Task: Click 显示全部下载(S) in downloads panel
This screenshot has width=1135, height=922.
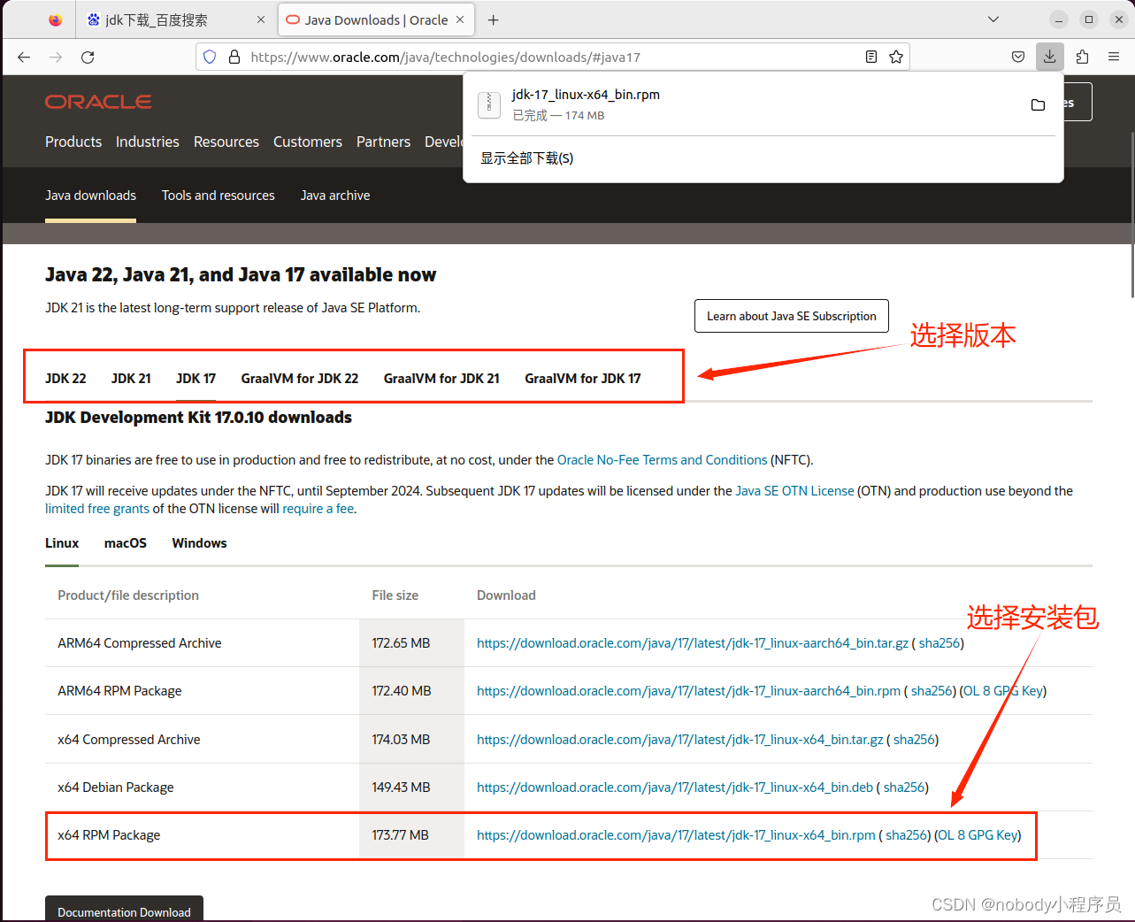Action: click(527, 158)
